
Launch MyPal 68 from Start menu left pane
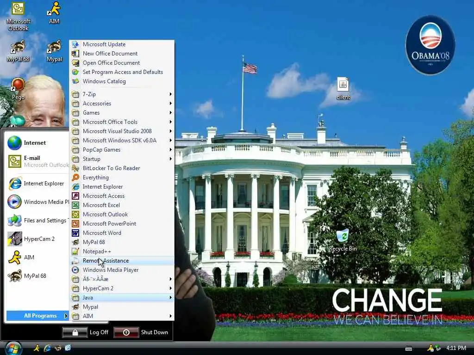click(x=37, y=275)
